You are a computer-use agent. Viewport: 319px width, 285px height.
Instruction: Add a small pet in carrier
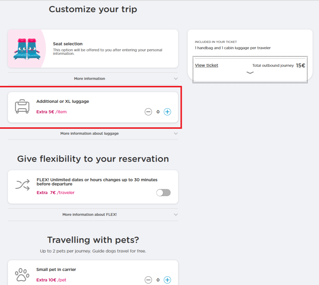click(168, 280)
